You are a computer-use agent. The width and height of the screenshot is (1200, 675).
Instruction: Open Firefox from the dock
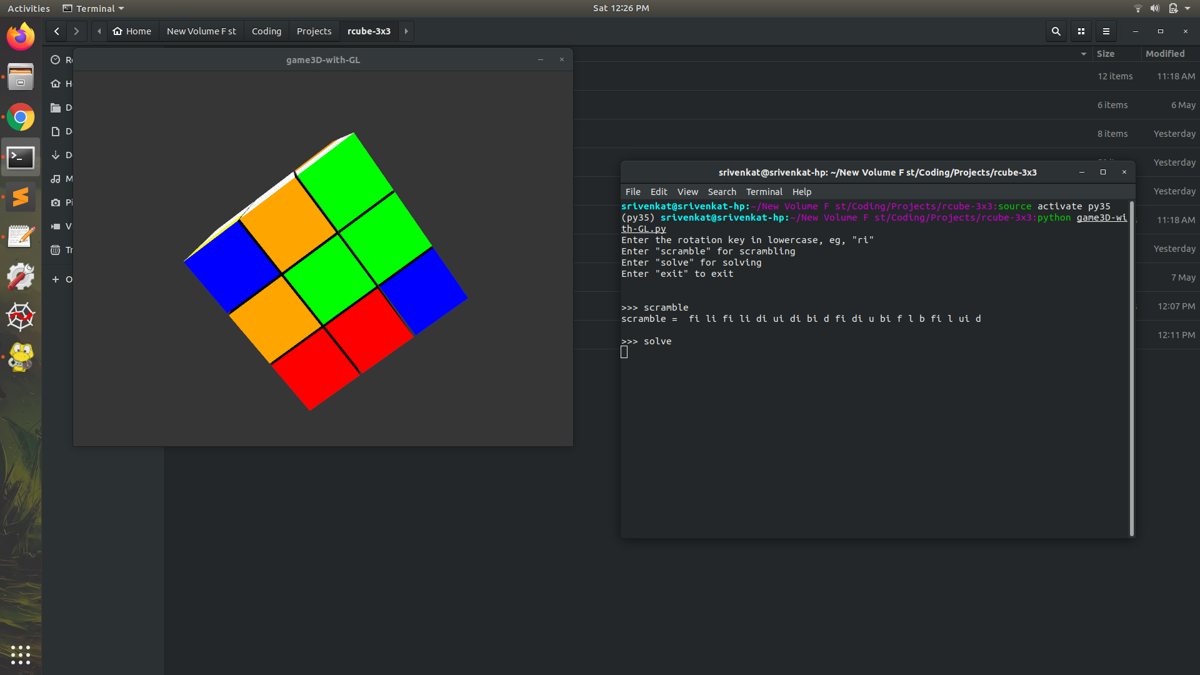(21, 37)
